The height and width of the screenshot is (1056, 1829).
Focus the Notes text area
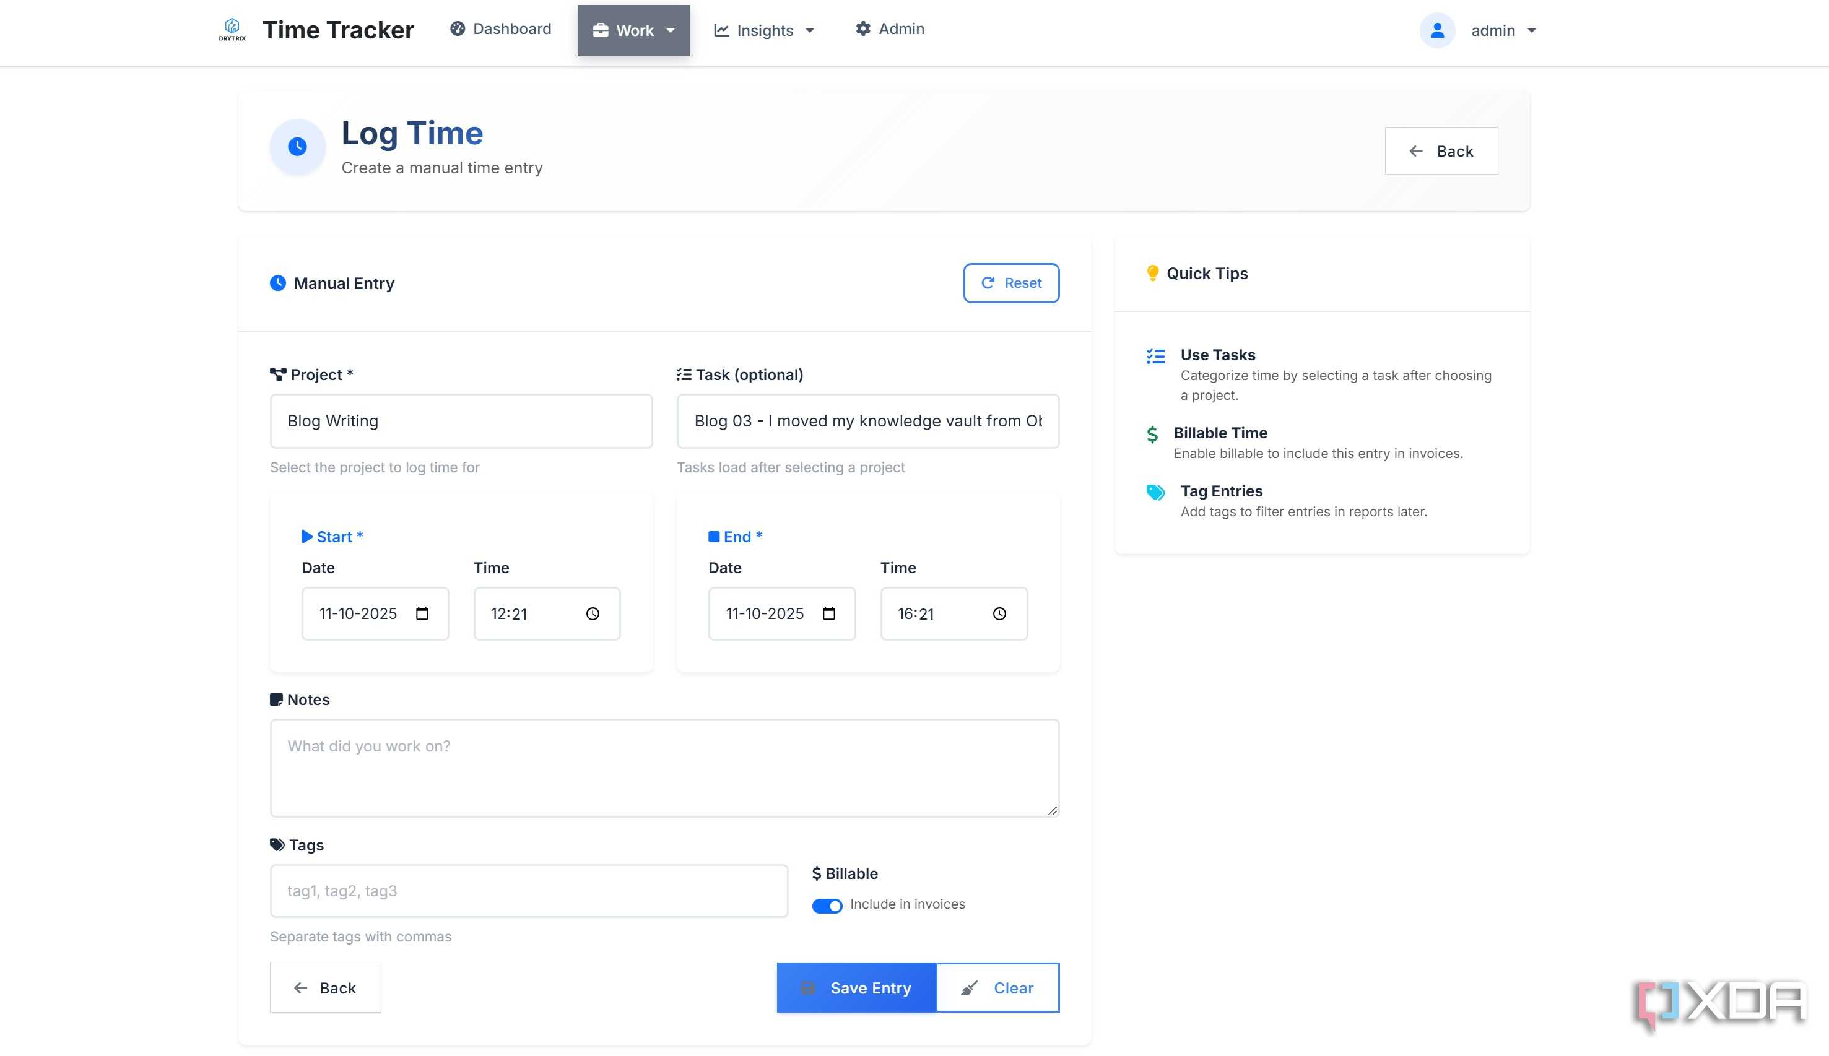pyautogui.click(x=664, y=768)
